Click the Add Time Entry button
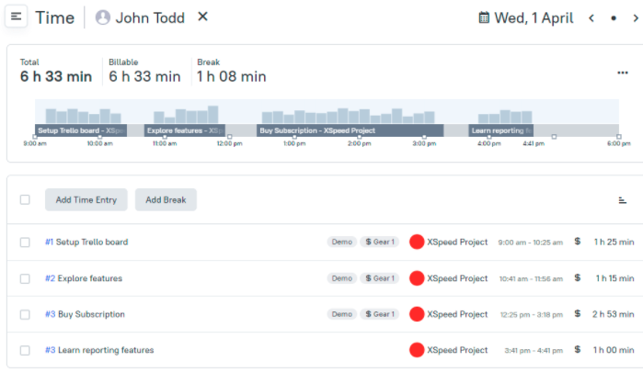643x384 pixels. click(x=86, y=199)
